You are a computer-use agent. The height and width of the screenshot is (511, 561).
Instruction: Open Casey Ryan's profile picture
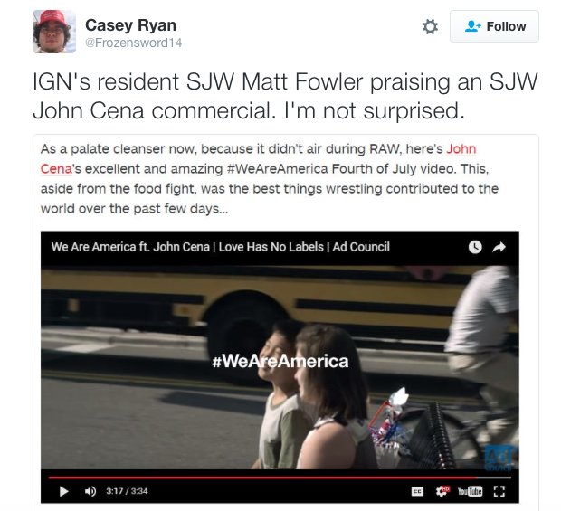(x=54, y=32)
